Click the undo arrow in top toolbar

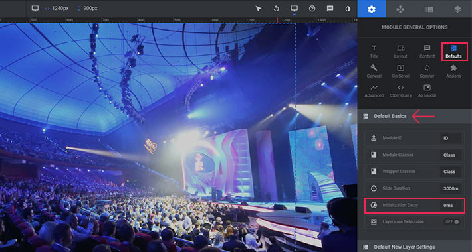tap(276, 9)
